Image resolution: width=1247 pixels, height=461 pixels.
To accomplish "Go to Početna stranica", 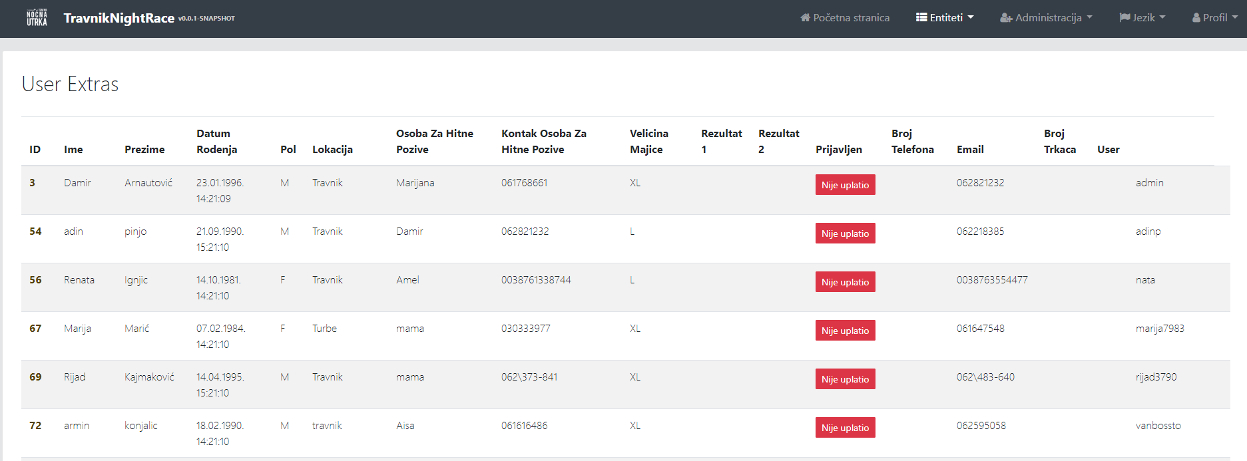I will click(x=845, y=18).
